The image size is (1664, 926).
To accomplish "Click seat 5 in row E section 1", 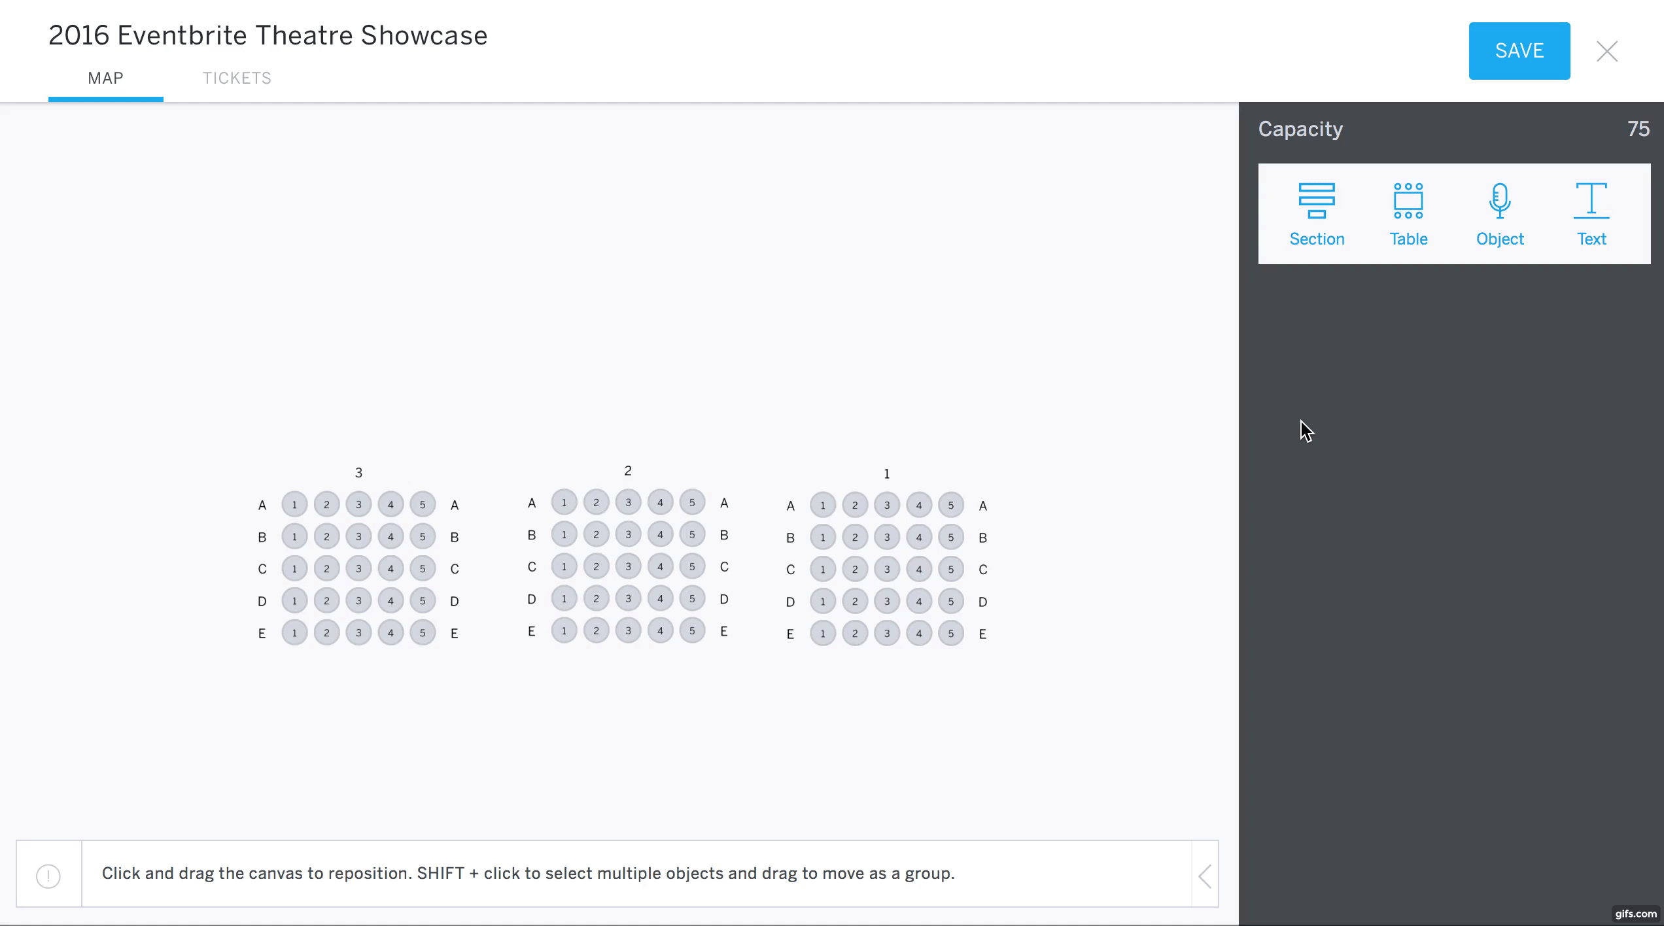I will pyautogui.click(x=951, y=633).
